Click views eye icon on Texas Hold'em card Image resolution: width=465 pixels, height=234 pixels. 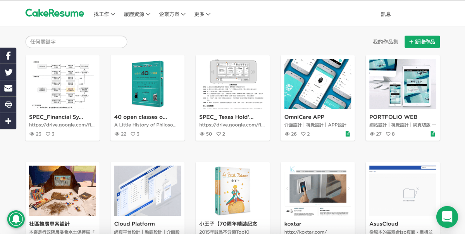click(202, 134)
